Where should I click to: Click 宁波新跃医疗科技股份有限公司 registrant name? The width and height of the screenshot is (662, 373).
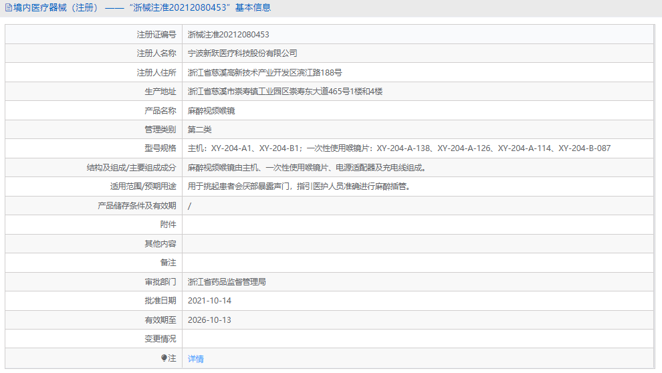[x=242, y=53]
